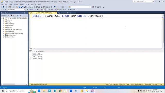Click the activity pulse icon in Object Explorer
This screenshot has height=93, width=165.
(21, 16)
